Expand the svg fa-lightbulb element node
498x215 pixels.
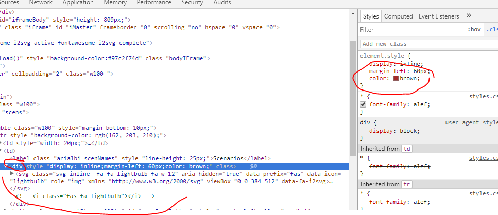click(x=12, y=174)
